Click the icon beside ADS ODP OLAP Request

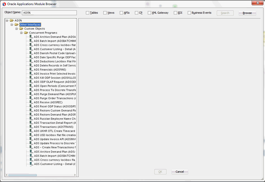tap(31, 82)
